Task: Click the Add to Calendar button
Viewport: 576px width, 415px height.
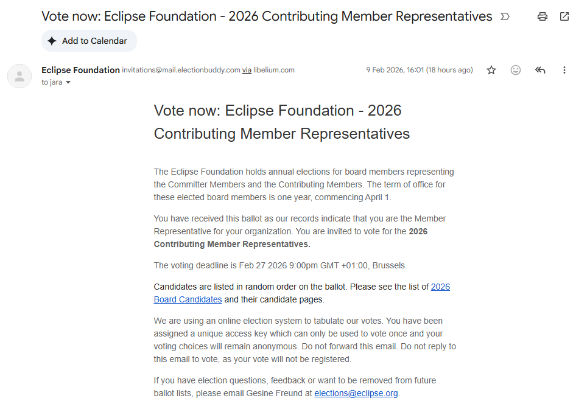Action: coord(89,41)
